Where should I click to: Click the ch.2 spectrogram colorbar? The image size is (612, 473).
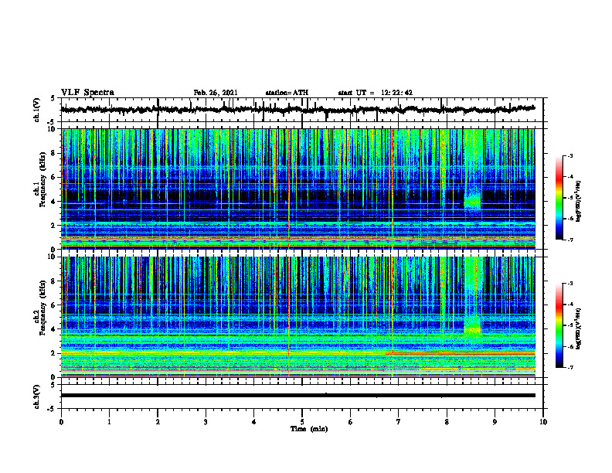coord(559,325)
